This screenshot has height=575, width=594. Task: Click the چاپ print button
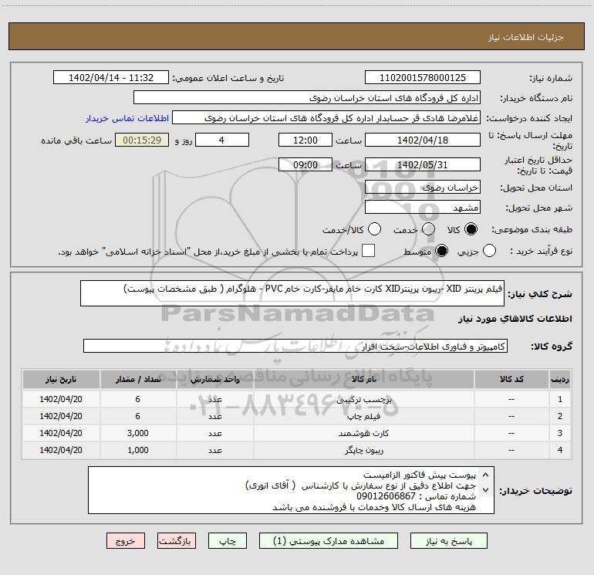click(228, 541)
